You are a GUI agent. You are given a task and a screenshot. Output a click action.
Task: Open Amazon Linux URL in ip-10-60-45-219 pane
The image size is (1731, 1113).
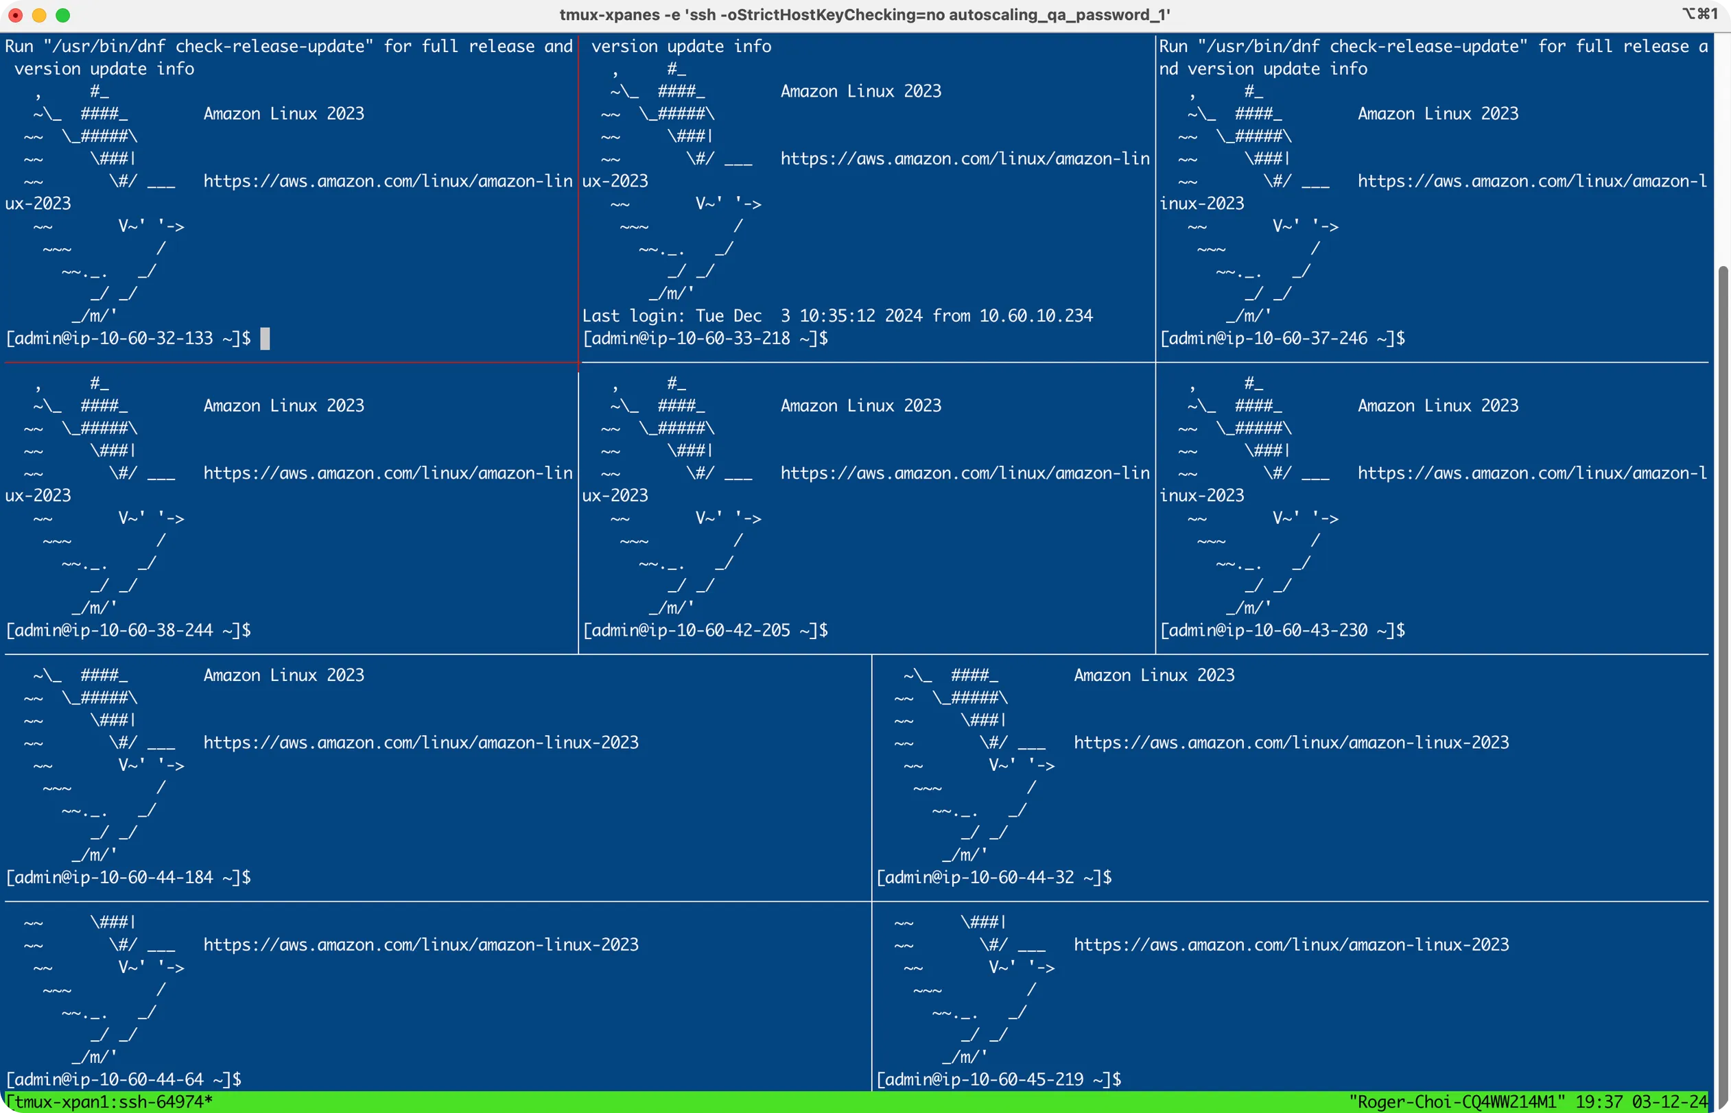click(1291, 944)
